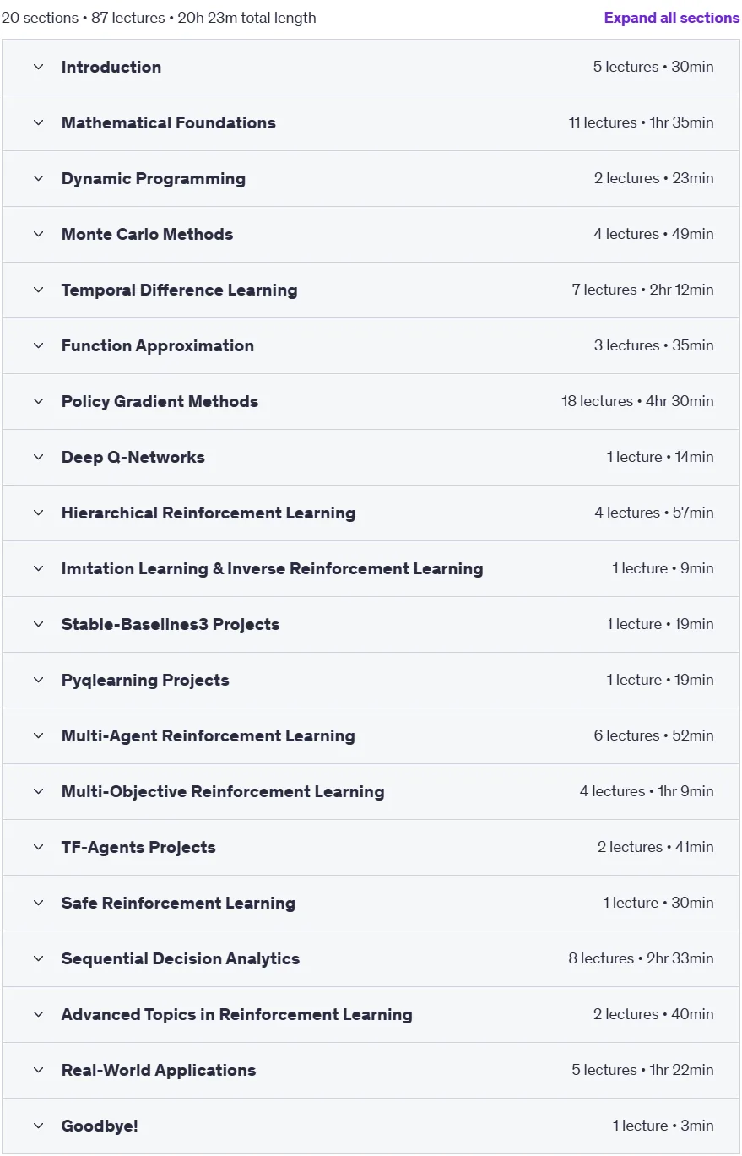The image size is (742, 1156).
Task: Click the Function Approximation chevron icon
Action: [x=38, y=345]
